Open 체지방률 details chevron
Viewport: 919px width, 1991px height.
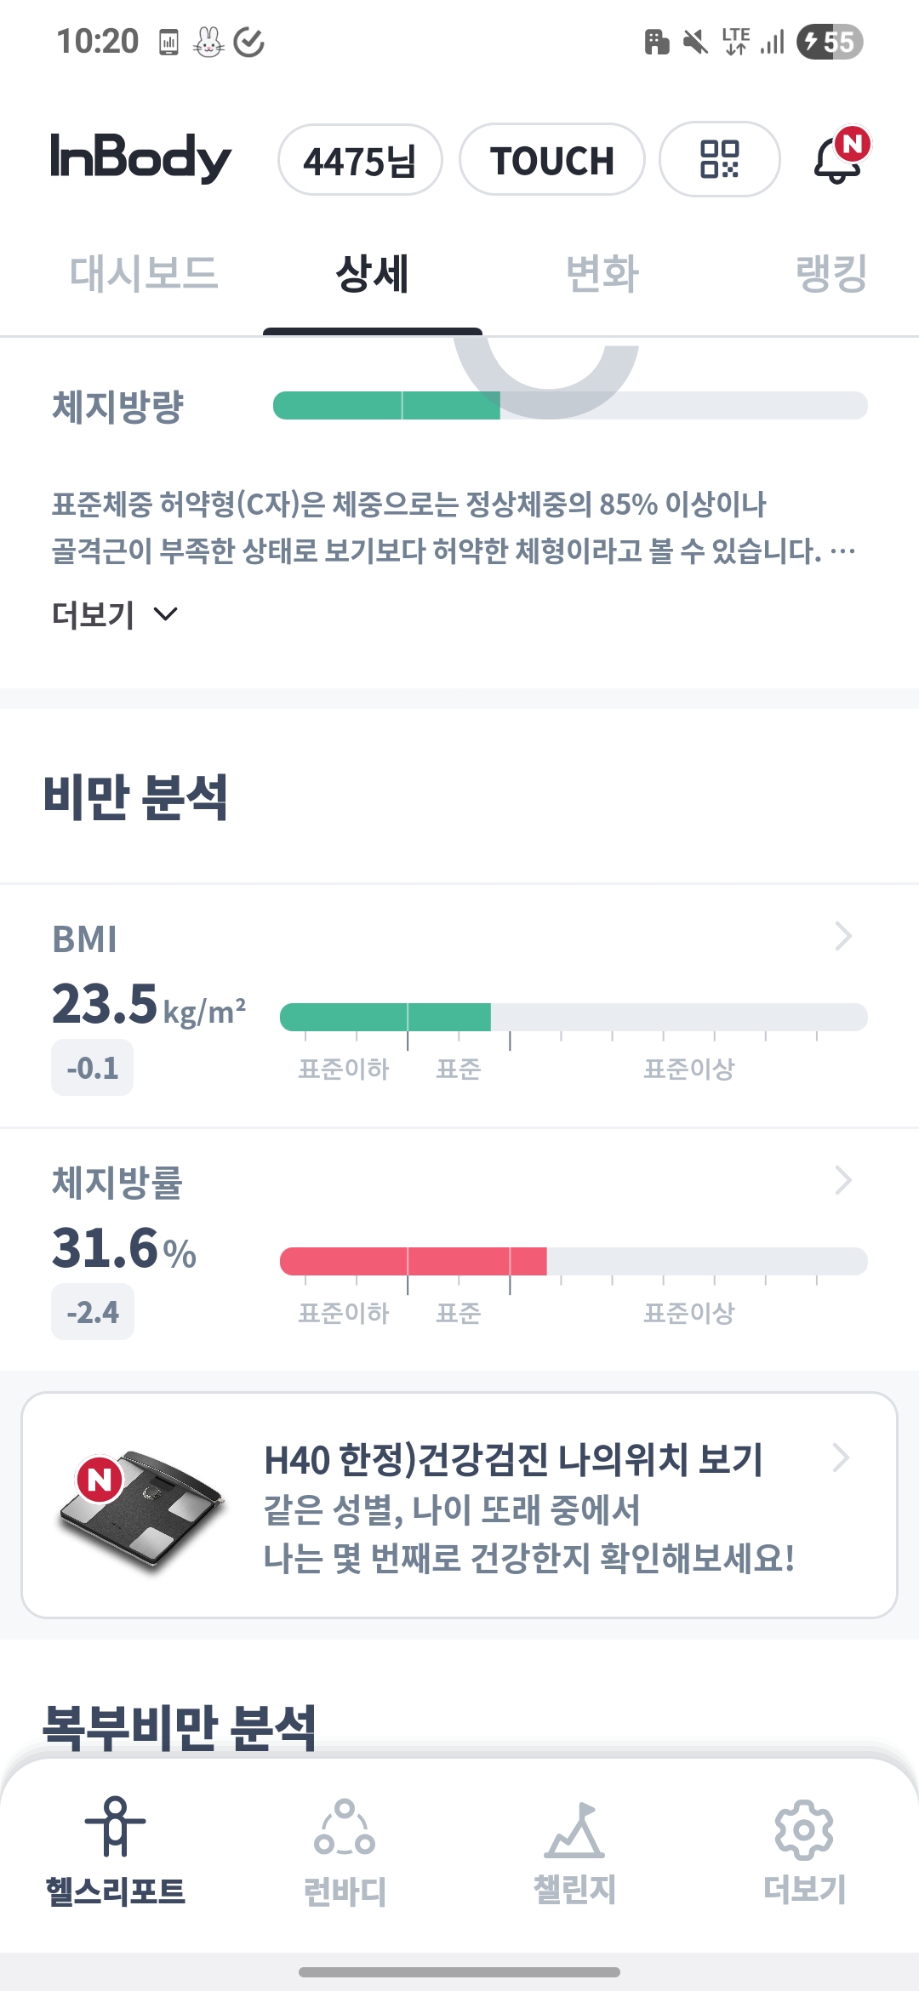(843, 1180)
